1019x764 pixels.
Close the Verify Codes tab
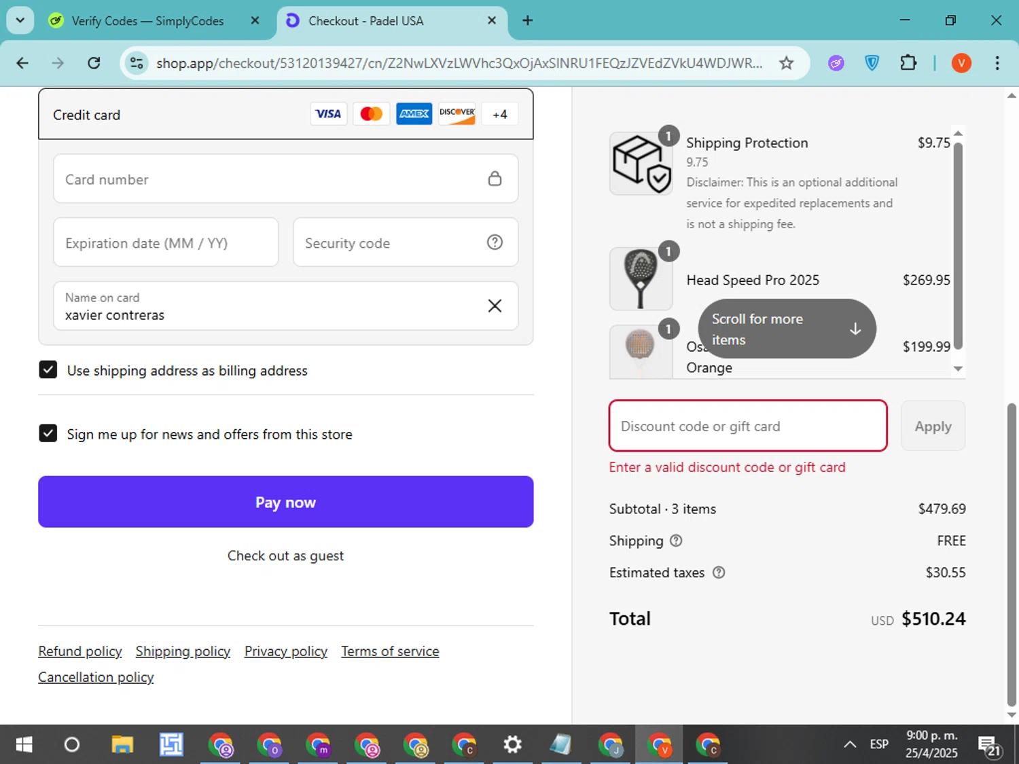255,20
